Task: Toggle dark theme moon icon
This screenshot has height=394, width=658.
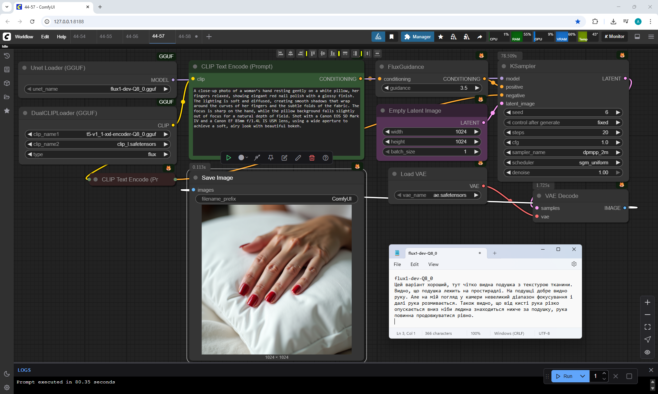Action: click(x=7, y=374)
